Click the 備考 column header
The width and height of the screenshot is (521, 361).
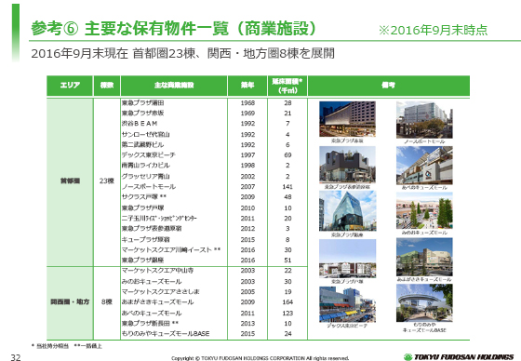point(389,86)
